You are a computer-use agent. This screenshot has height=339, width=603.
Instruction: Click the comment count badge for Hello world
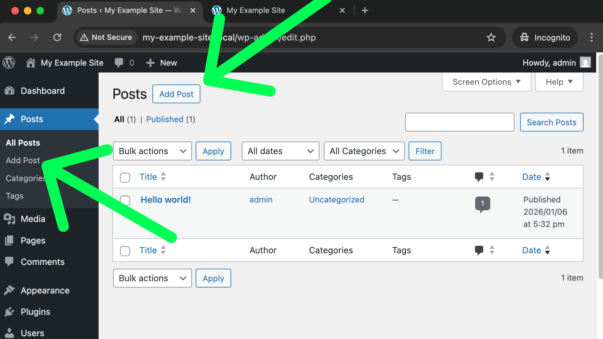(482, 204)
